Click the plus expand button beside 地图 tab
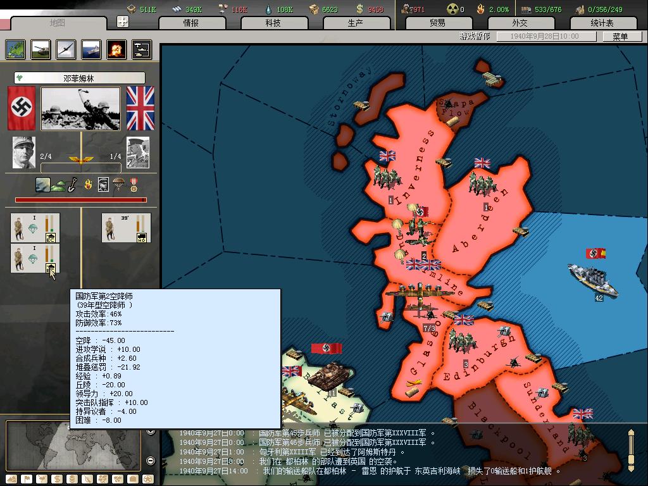The height and width of the screenshot is (486, 648). tap(123, 22)
